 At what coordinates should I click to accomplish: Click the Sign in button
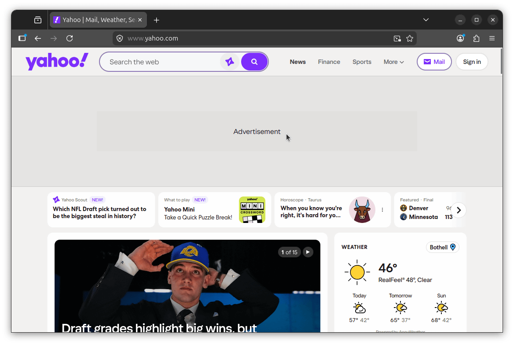472,62
